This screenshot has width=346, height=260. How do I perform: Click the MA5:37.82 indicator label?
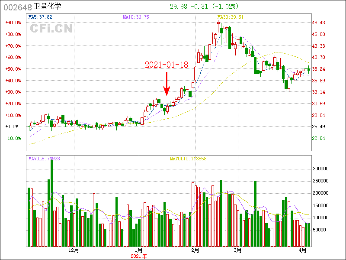tap(40, 17)
